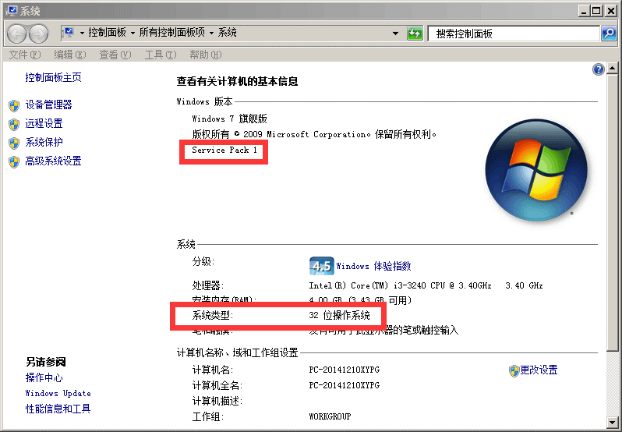This screenshot has height=432, width=622.
Task: Click the computer icon in address bar
Action: pyautogui.click(x=69, y=33)
